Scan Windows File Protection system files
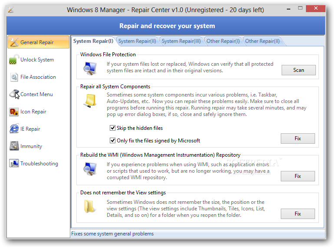Screen dimensions: 335x248 [x=299, y=70]
